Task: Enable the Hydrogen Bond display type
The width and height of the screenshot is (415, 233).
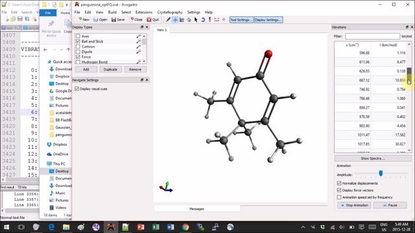Action: (x=78, y=62)
